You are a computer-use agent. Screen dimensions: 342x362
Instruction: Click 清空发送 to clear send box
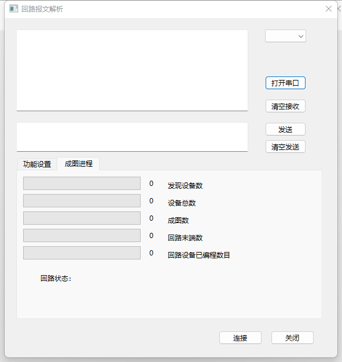tap(285, 147)
